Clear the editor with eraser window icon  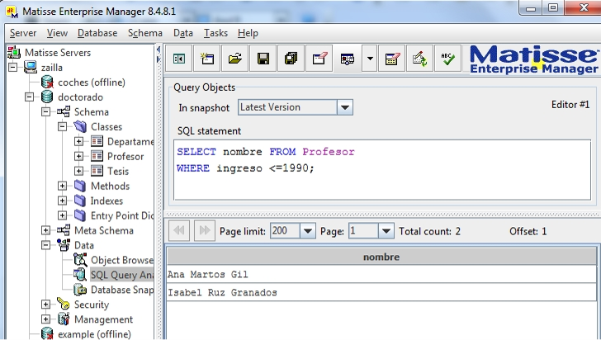319,59
